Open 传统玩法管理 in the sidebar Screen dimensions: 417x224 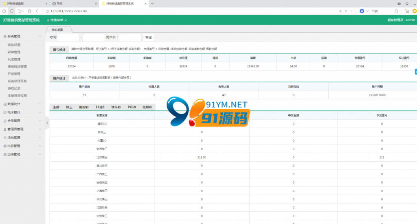point(17,66)
